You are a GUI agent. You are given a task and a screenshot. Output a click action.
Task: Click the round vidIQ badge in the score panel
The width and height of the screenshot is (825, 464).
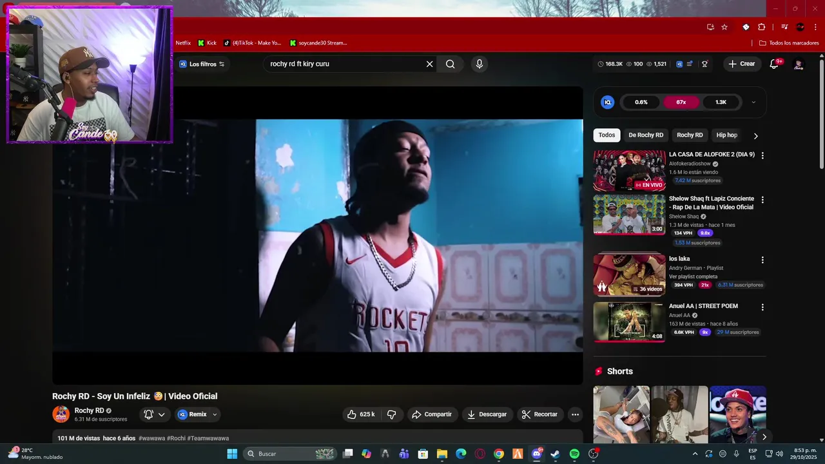click(607, 102)
